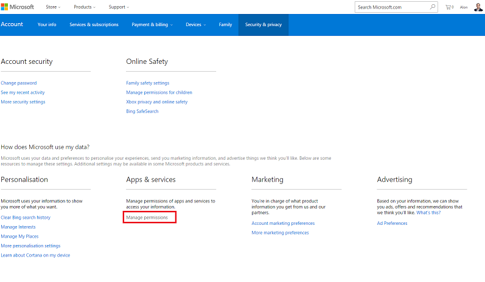
Task: Go to the Account home heading
Action: click(12, 24)
